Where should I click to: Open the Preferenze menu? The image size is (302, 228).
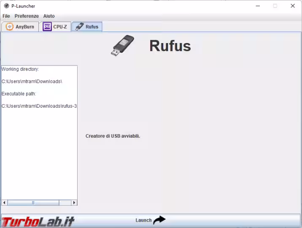click(27, 16)
